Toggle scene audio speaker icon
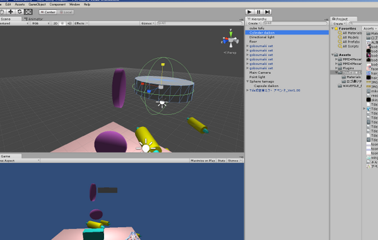378x240 pixels. pos(69,23)
